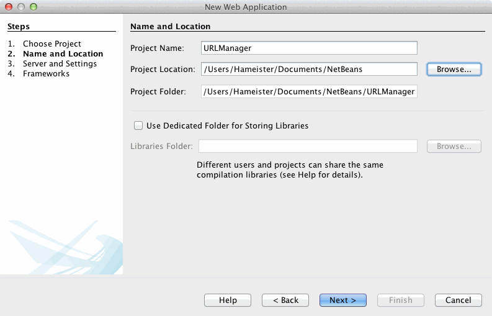Screen dimensions: 492x316
Task: Click the green zoom window button
Action: [34, 7]
